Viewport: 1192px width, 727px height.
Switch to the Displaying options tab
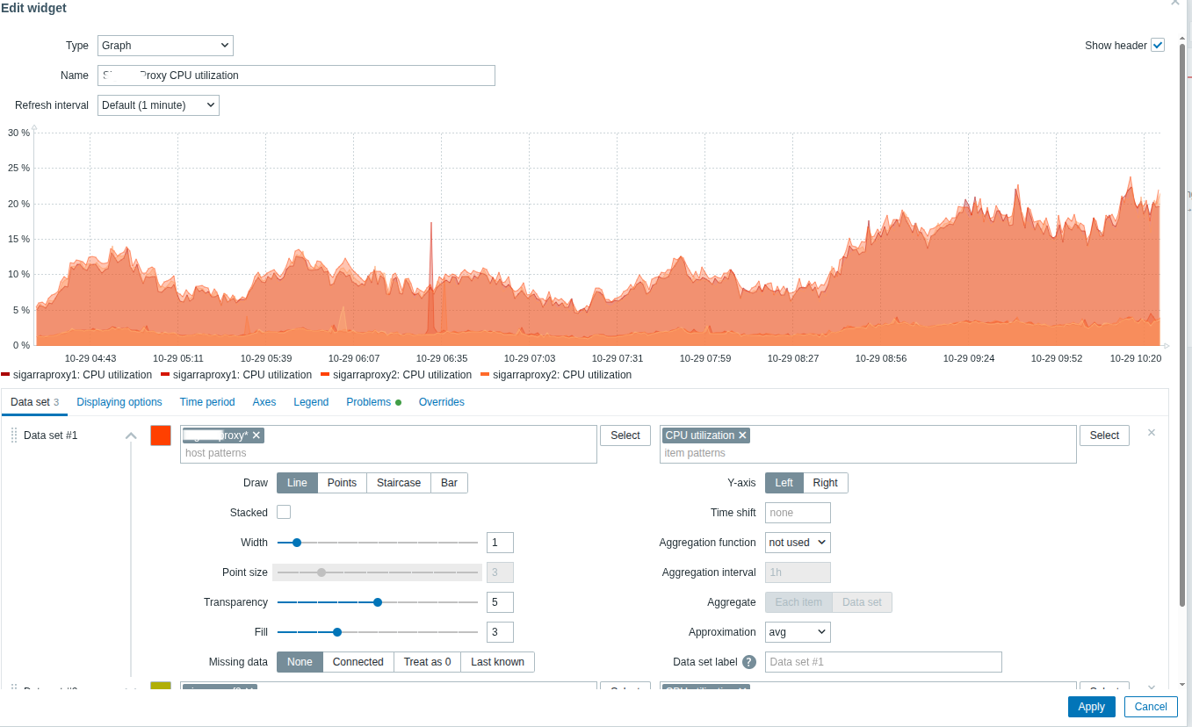click(x=119, y=402)
